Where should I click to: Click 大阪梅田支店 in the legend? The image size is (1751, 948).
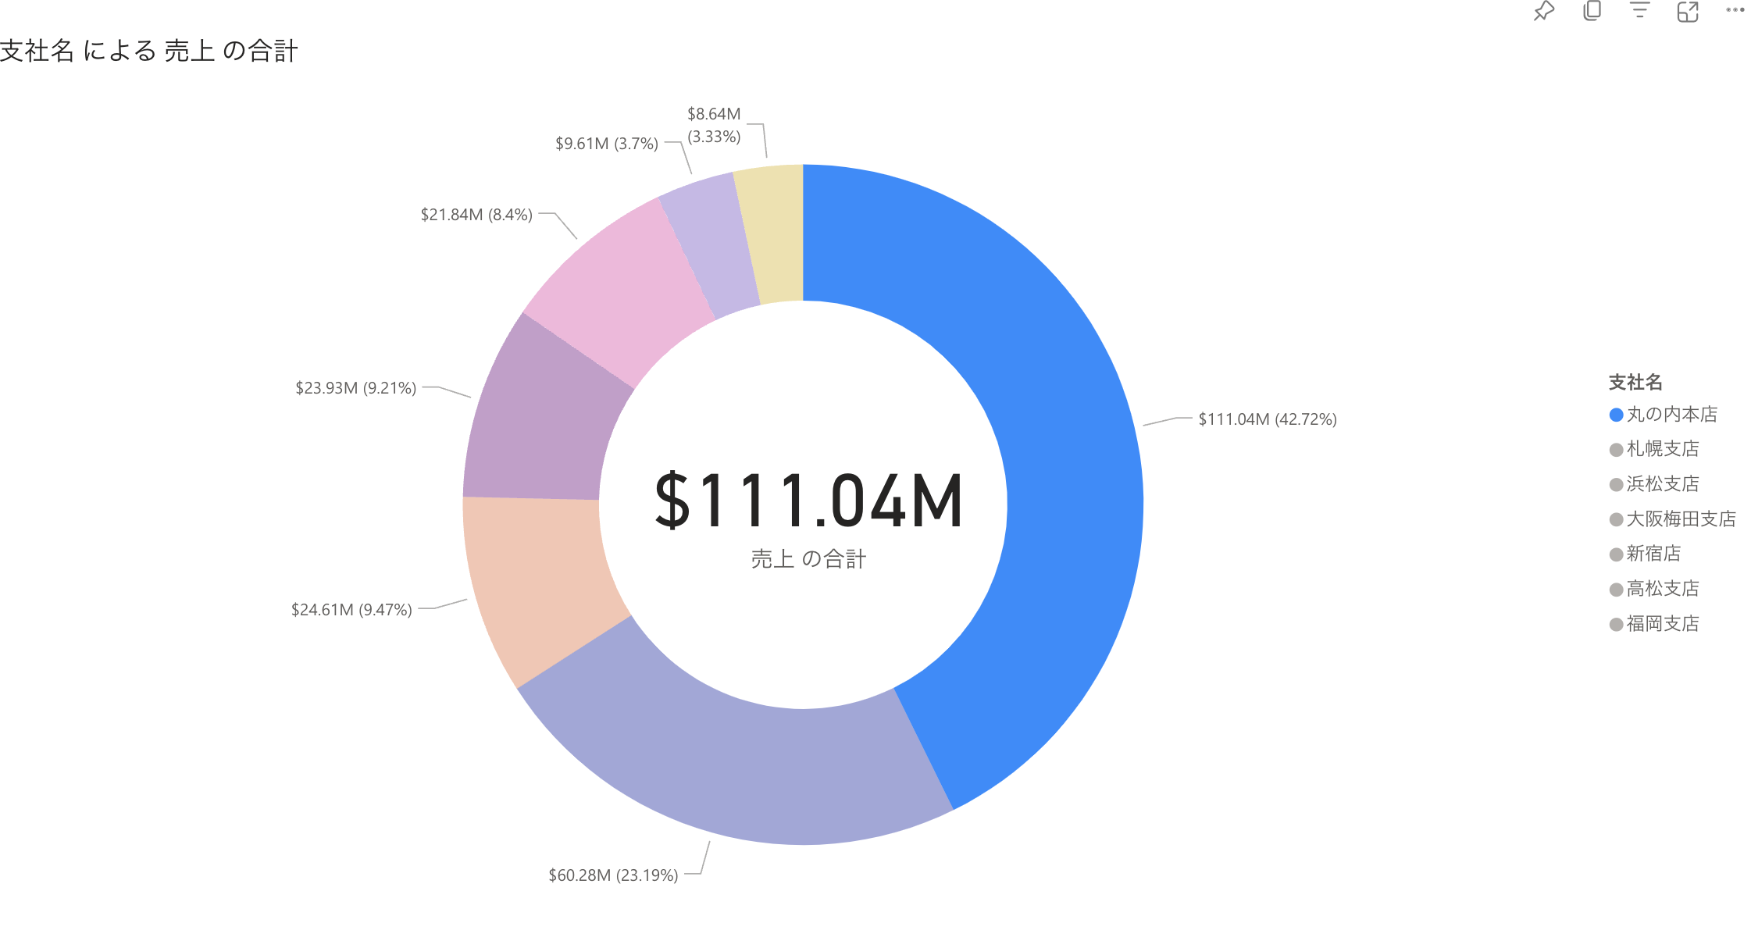(x=1681, y=519)
